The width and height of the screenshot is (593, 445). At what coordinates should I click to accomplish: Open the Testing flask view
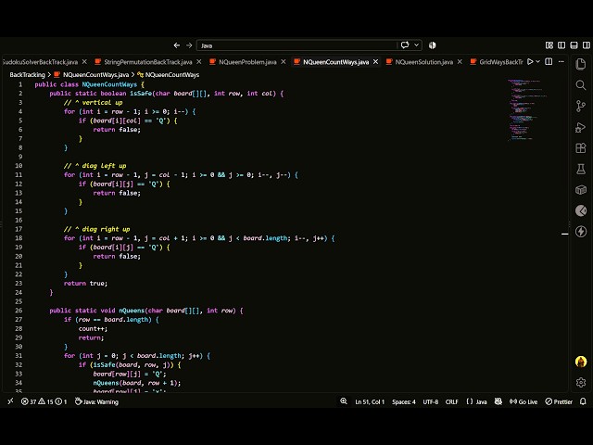tap(581, 169)
